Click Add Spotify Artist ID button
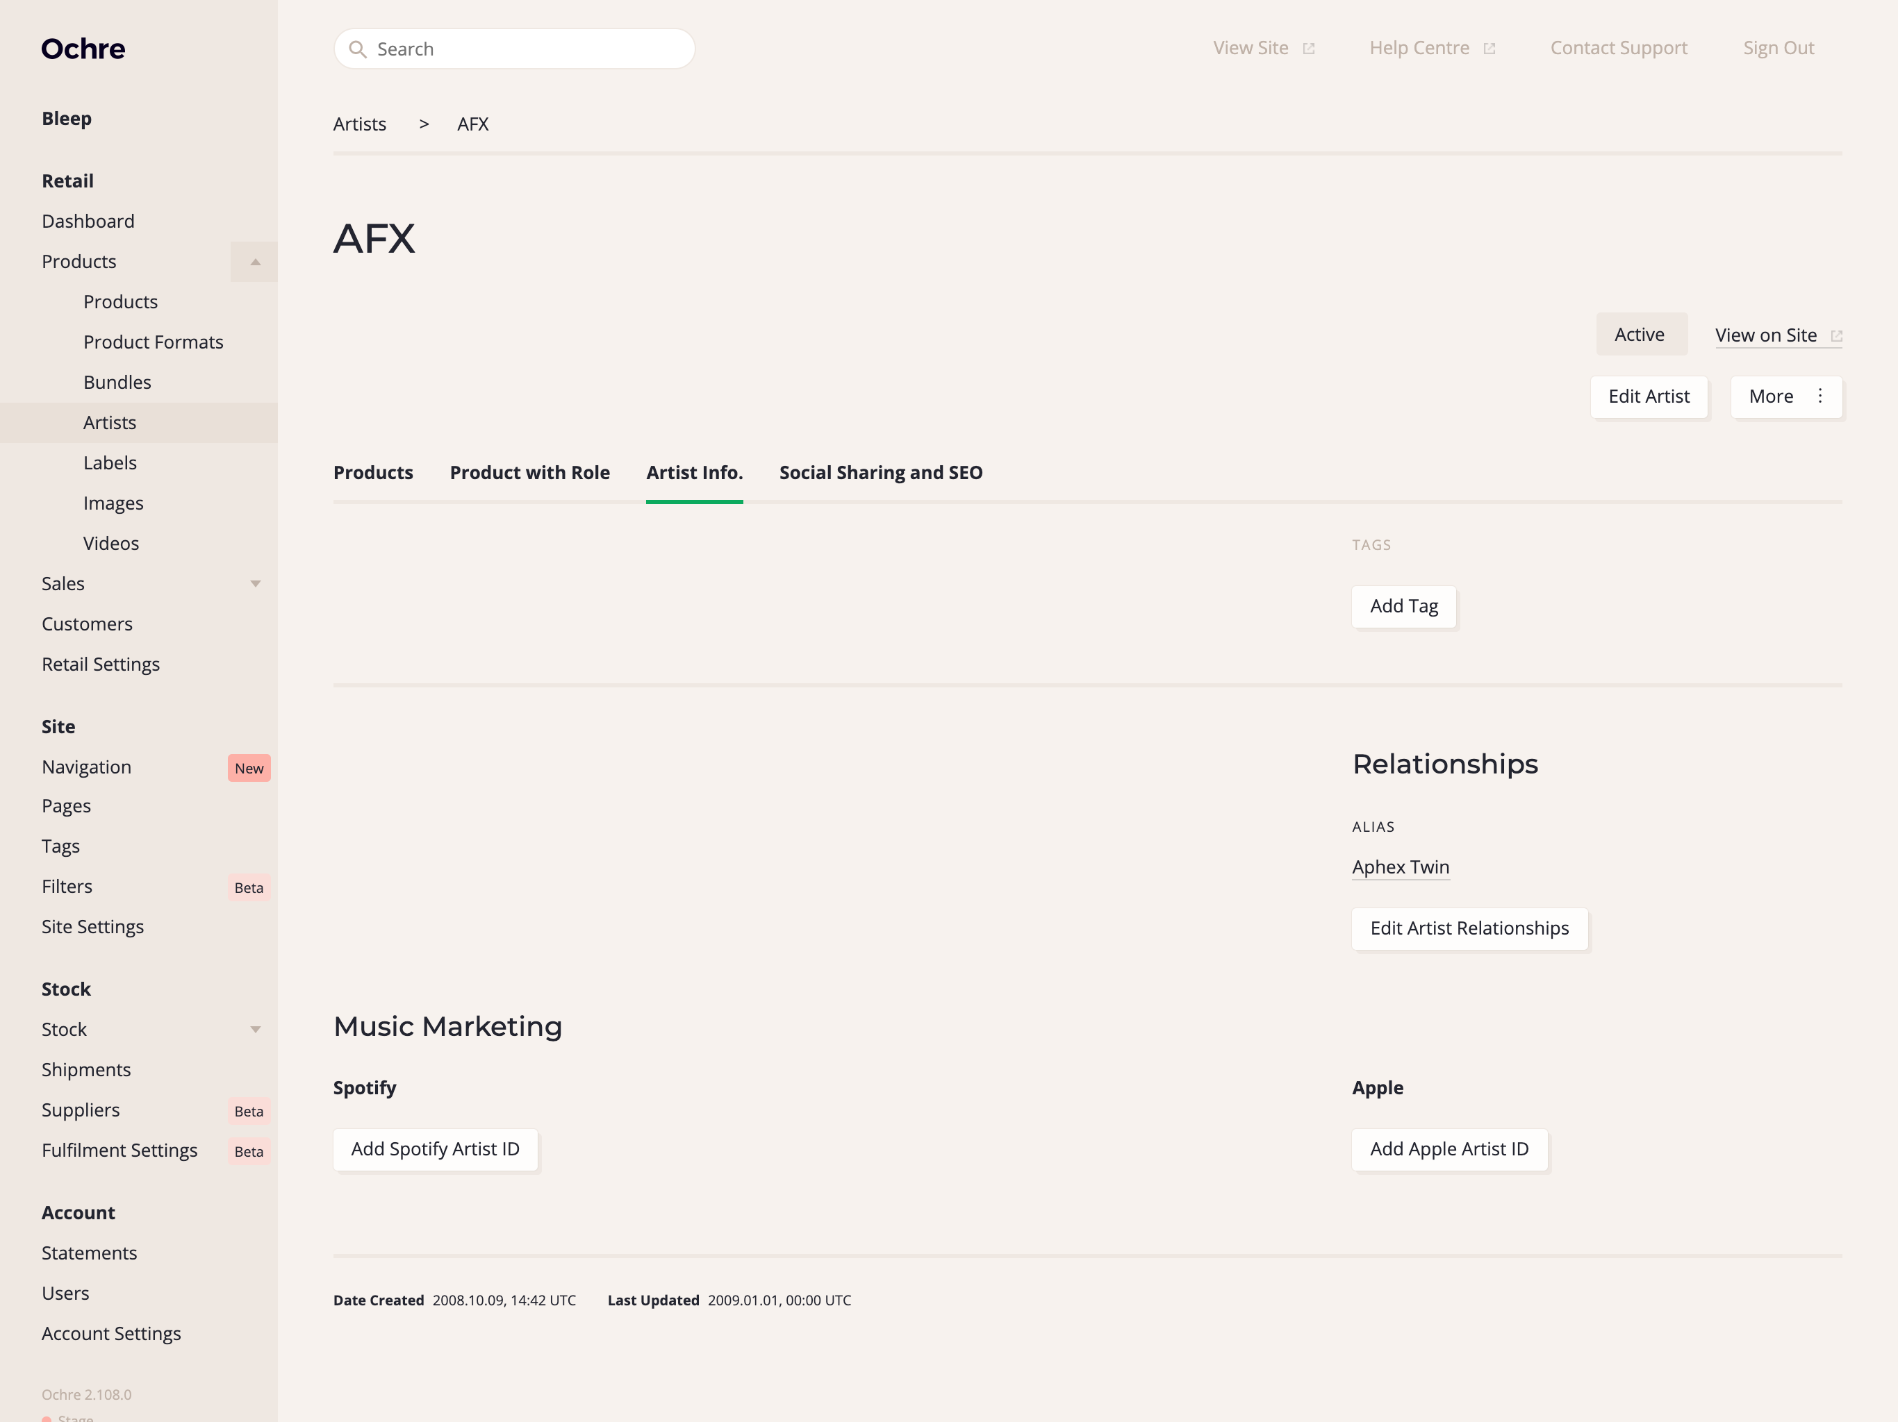Screen dimensions: 1898x1422 (x=435, y=1149)
